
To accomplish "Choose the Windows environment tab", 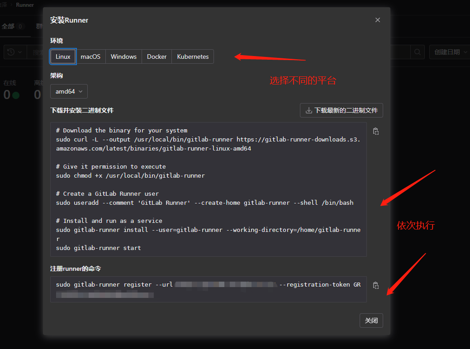I will coord(123,57).
